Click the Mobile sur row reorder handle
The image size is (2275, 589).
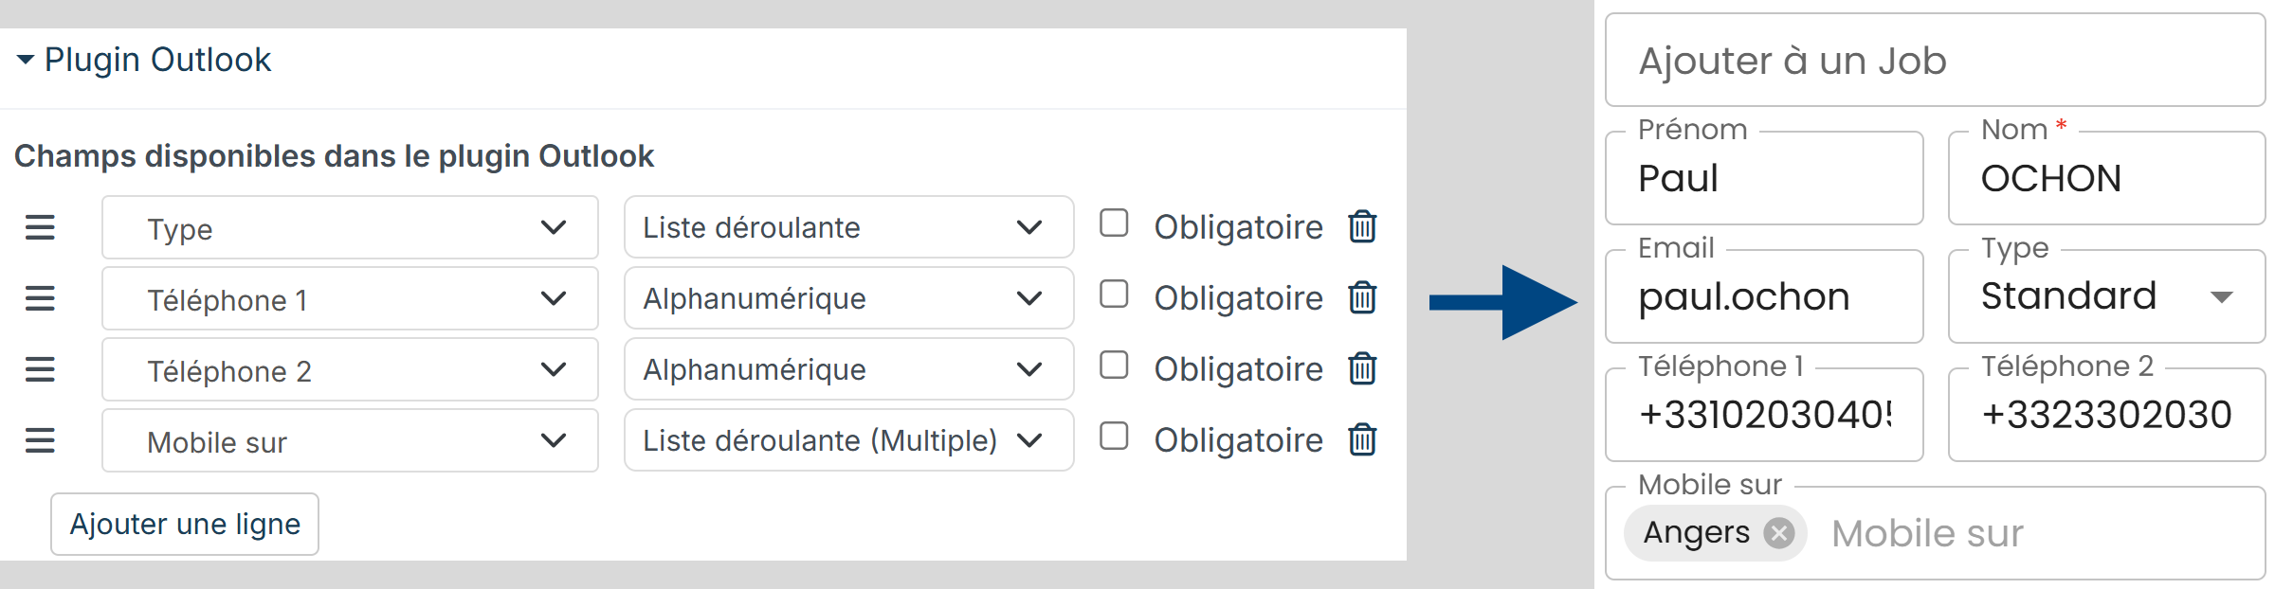(x=40, y=440)
